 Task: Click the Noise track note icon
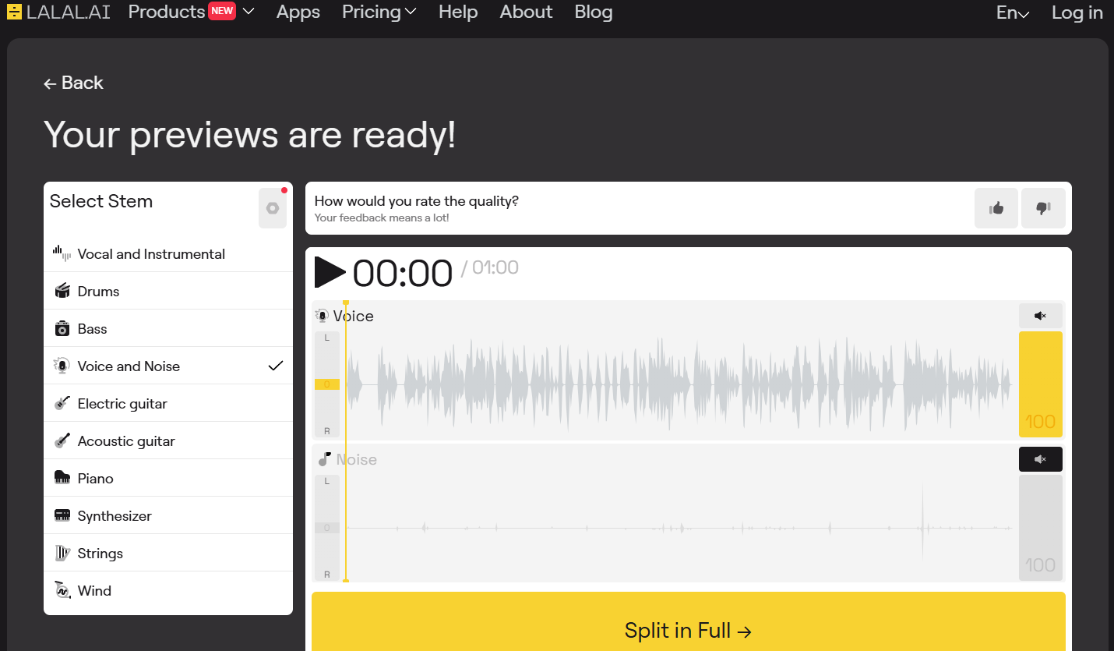325,459
